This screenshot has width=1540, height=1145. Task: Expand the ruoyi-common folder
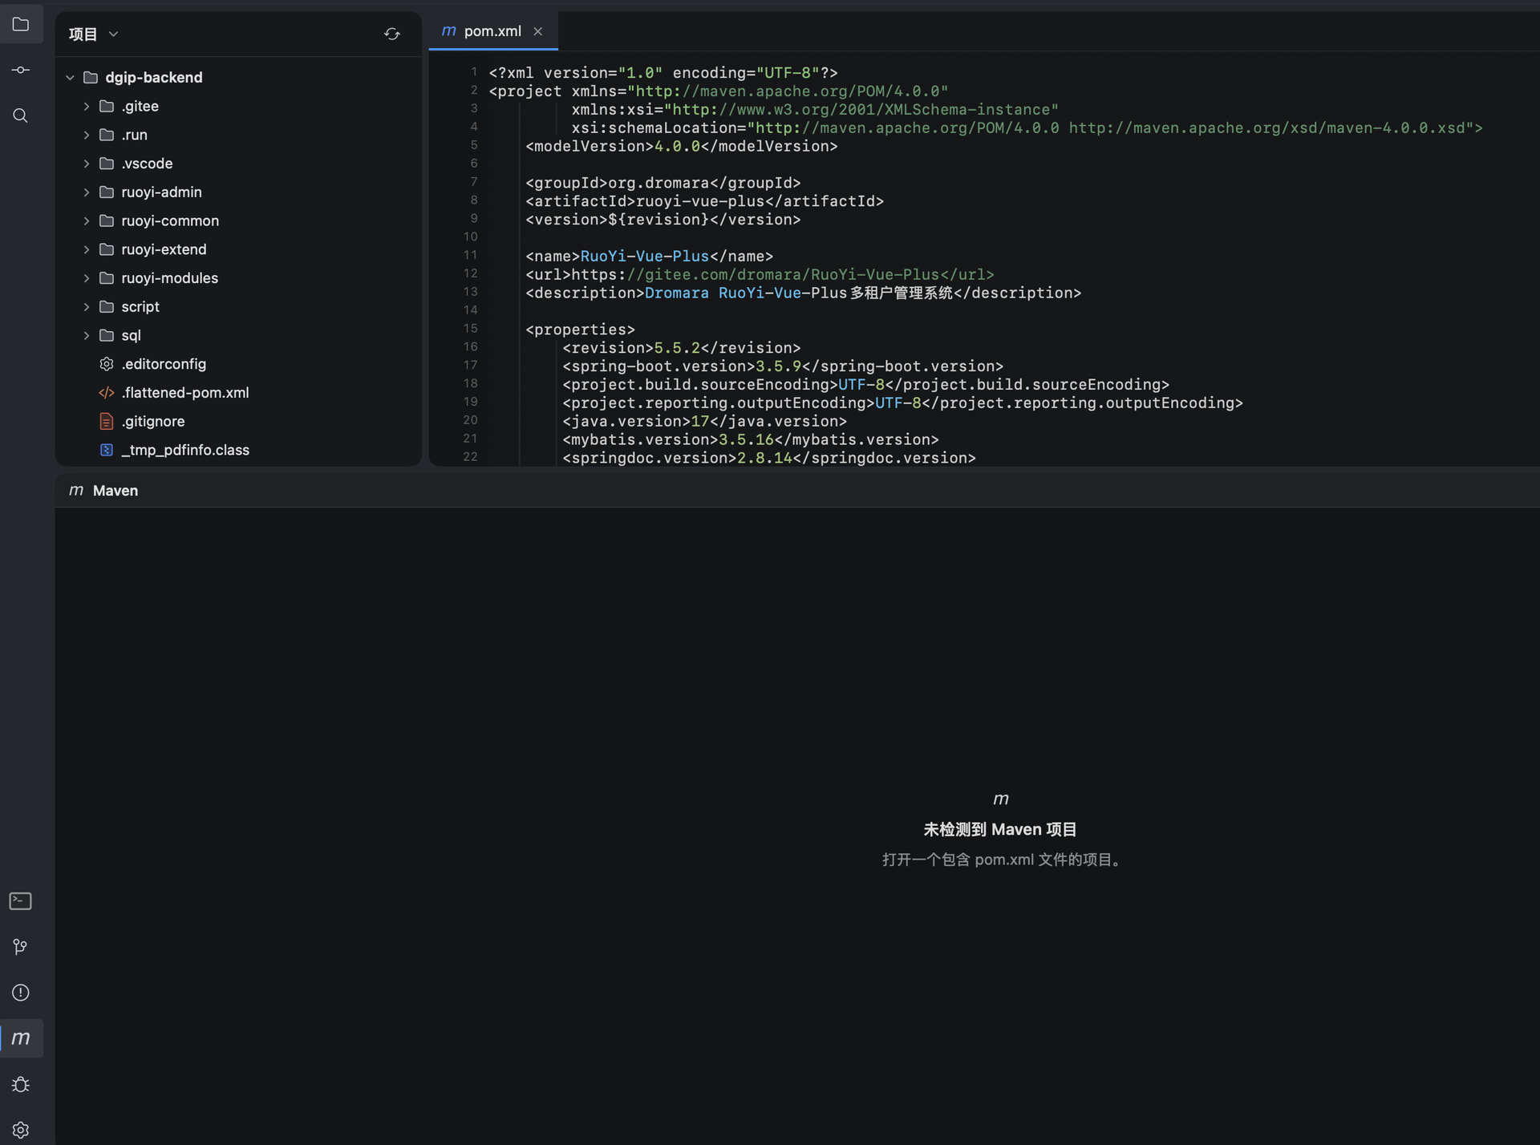87,221
